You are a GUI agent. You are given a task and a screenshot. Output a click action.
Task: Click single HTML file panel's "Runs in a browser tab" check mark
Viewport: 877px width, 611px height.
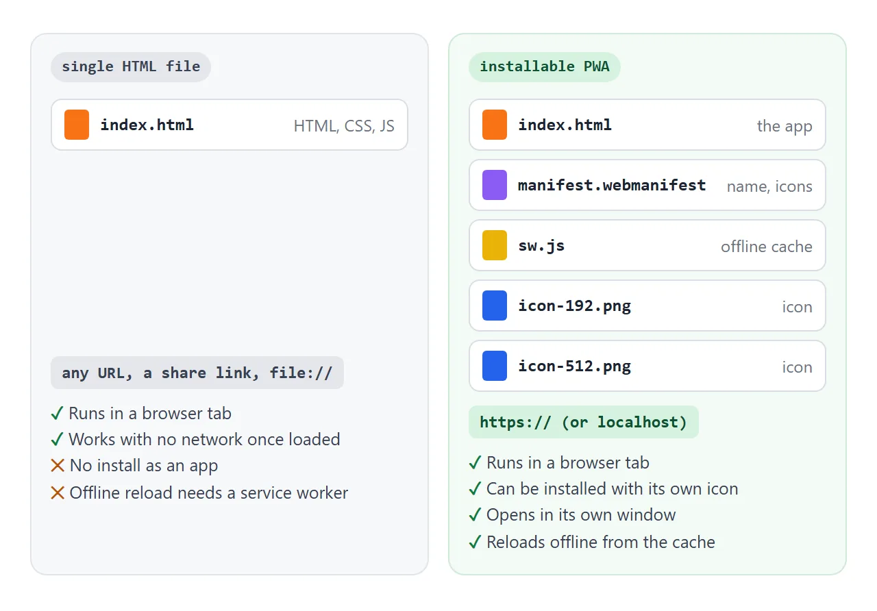tap(58, 414)
